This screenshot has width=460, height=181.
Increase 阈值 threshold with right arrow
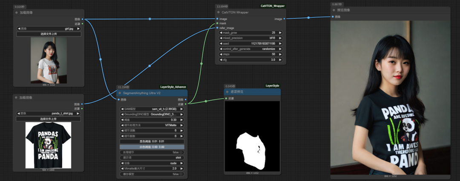(x=182, y=120)
